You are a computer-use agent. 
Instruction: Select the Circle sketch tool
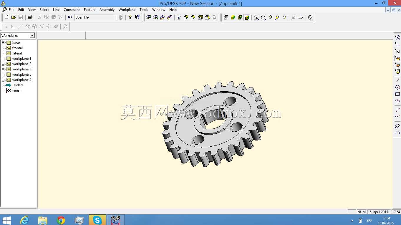[397, 87]
